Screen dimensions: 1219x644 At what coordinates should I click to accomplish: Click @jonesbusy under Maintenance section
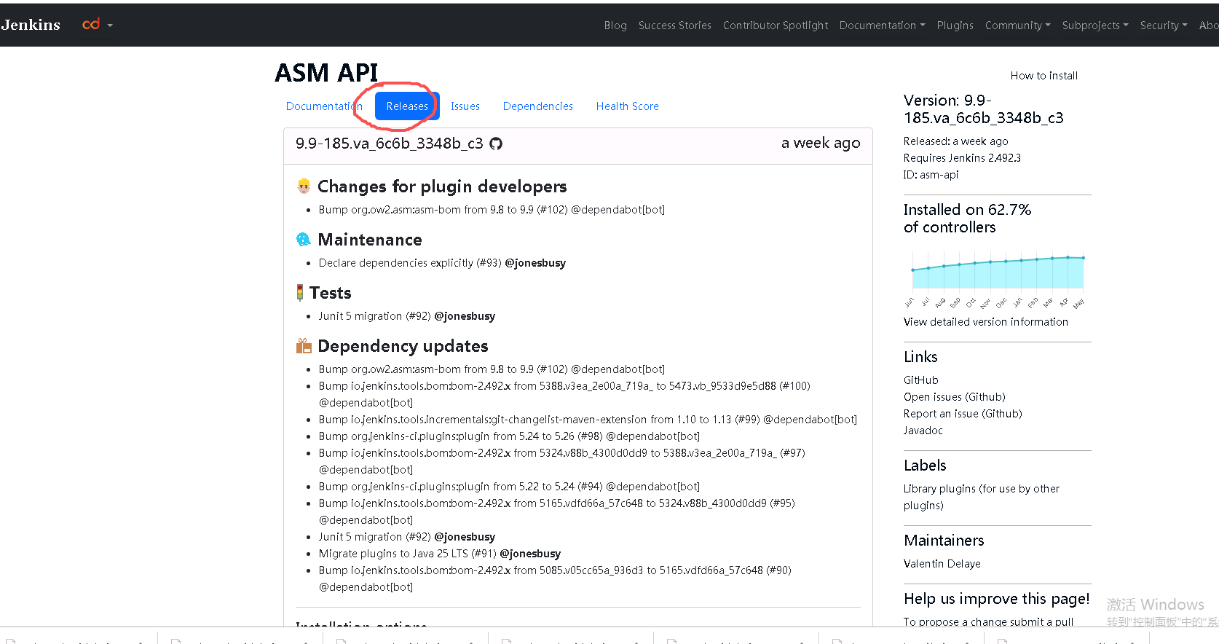point(535,263)
